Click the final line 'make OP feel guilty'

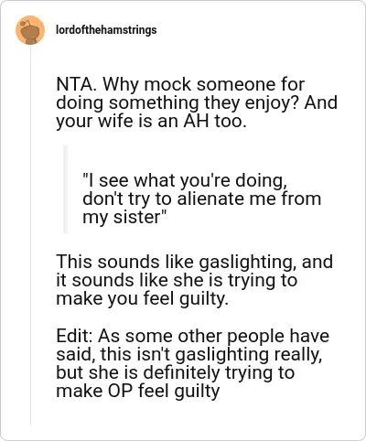(x=138, y=391)
